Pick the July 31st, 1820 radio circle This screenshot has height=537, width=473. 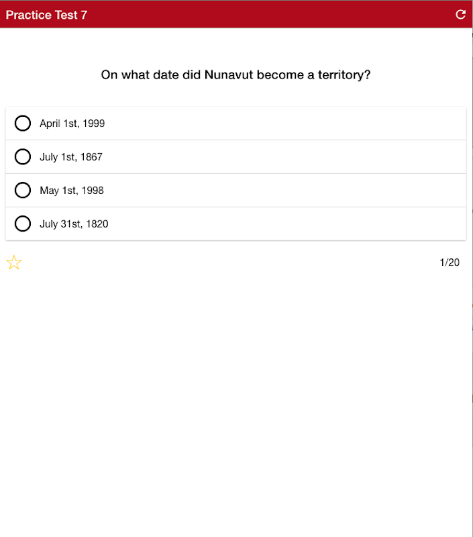[x=23, y=224]
